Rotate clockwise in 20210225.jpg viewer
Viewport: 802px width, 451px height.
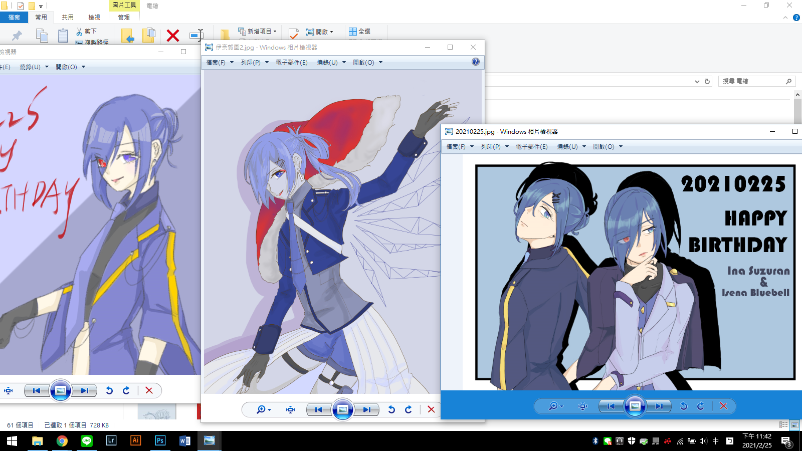click(x=701, y=406)
